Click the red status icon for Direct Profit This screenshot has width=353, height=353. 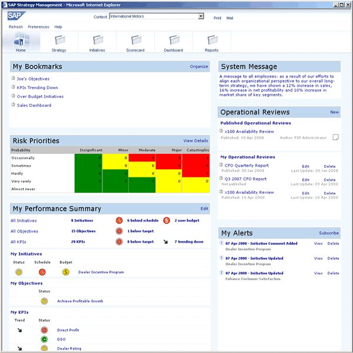tap(44, 330)
